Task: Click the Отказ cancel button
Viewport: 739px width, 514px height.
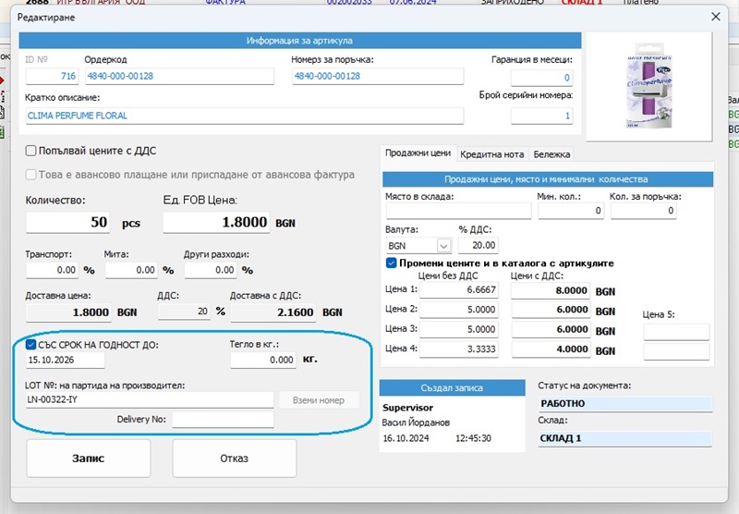Action: click(x=235, y=458)
